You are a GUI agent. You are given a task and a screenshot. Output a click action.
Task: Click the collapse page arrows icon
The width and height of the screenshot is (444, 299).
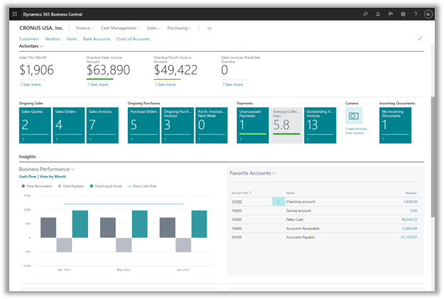click(420, 38)
